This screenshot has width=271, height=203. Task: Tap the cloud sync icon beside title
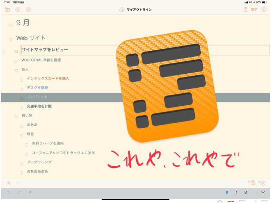pyautogui.click(x=122, y=10)
